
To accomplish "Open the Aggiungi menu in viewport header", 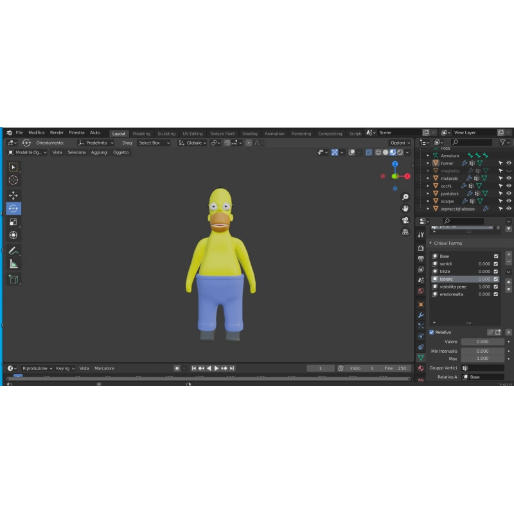I will pyautogui.click(x=99, y=152).
